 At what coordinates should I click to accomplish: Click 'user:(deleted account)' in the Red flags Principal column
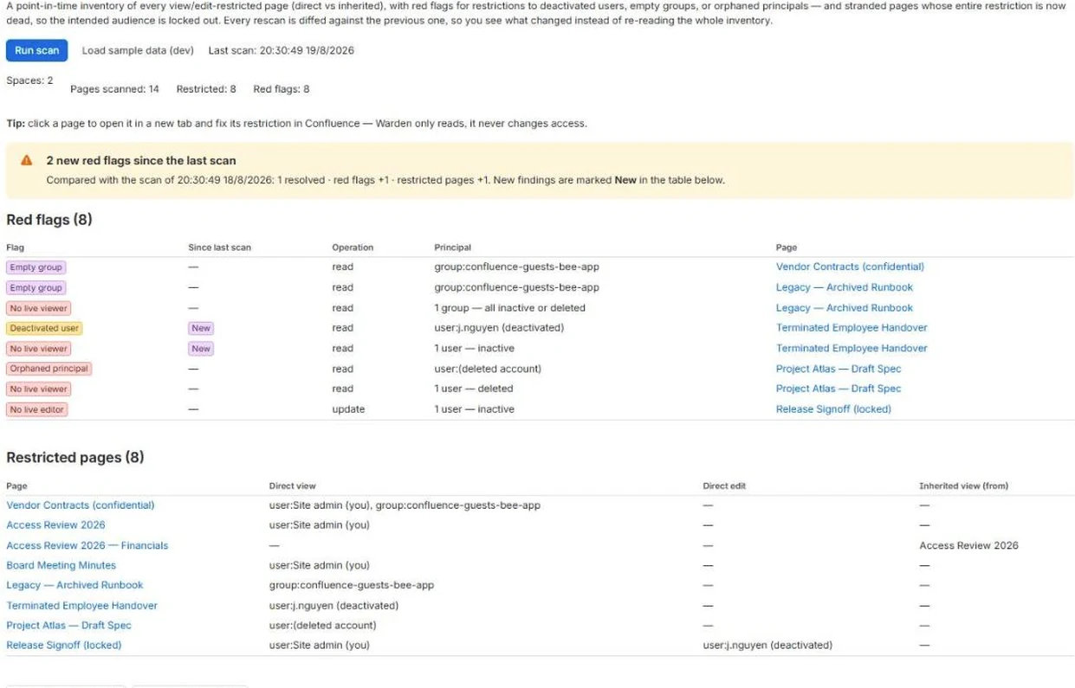(x=488, y=369)
